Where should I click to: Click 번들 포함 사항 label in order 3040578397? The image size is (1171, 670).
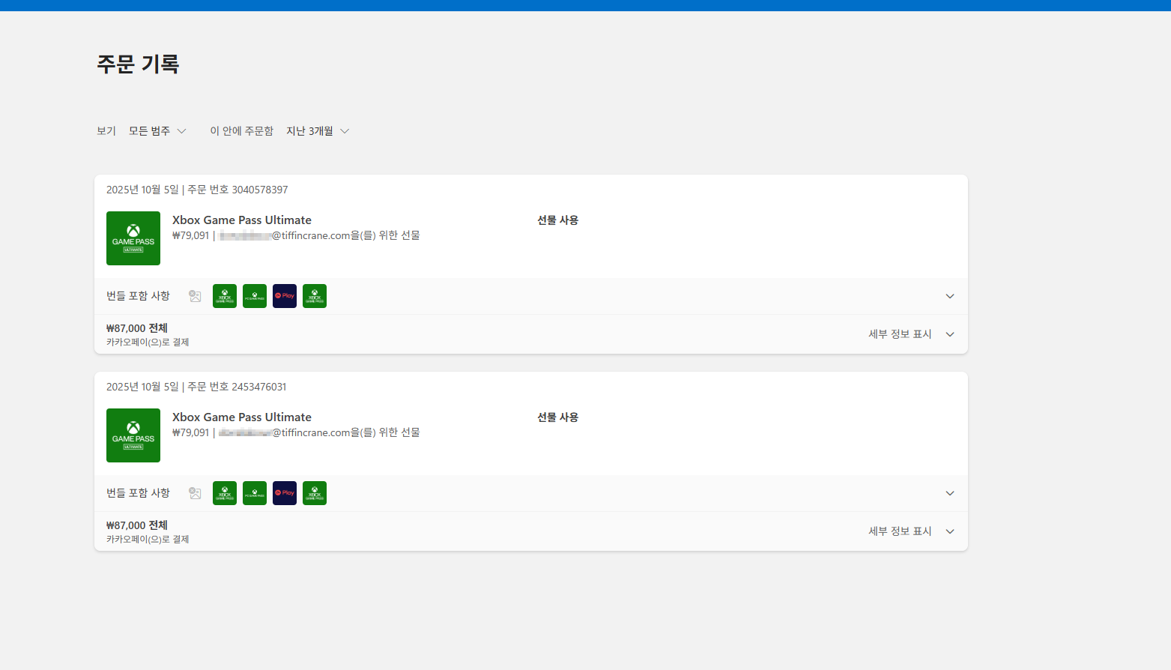click(138, 296)
